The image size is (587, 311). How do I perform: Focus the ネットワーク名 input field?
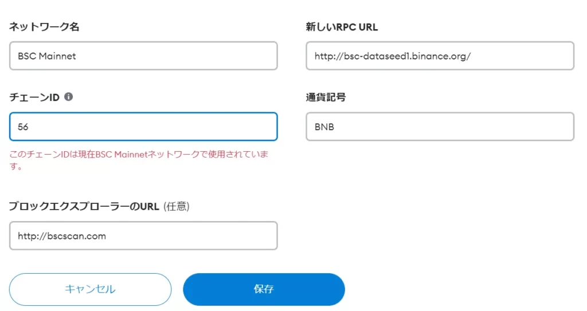(143, 56)
